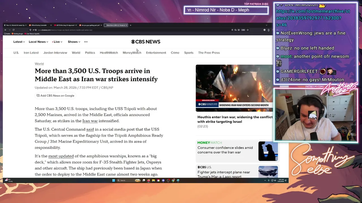Expand the Local News dropdown
The image size is (362, 203).
pyautogui.click(x=38, y=42)
